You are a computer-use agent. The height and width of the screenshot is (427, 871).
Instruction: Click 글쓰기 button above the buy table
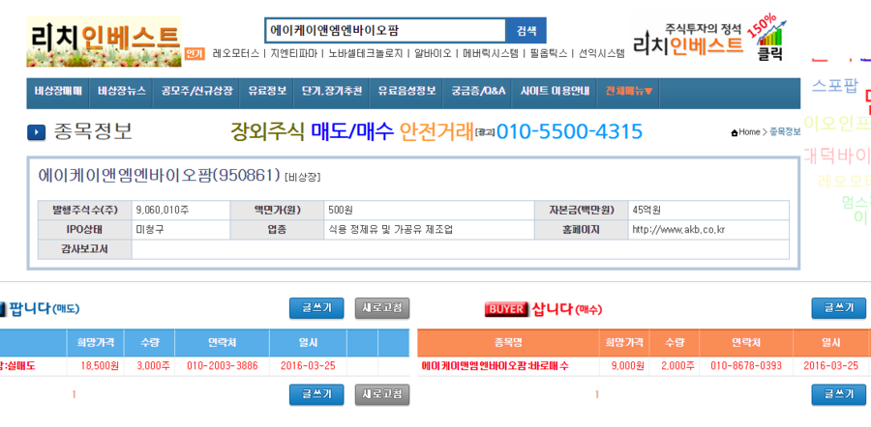839,308
